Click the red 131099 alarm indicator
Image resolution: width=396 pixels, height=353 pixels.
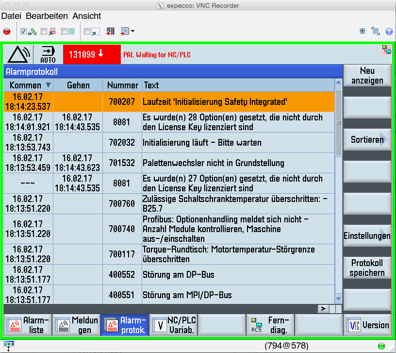(x=85, y=54)
